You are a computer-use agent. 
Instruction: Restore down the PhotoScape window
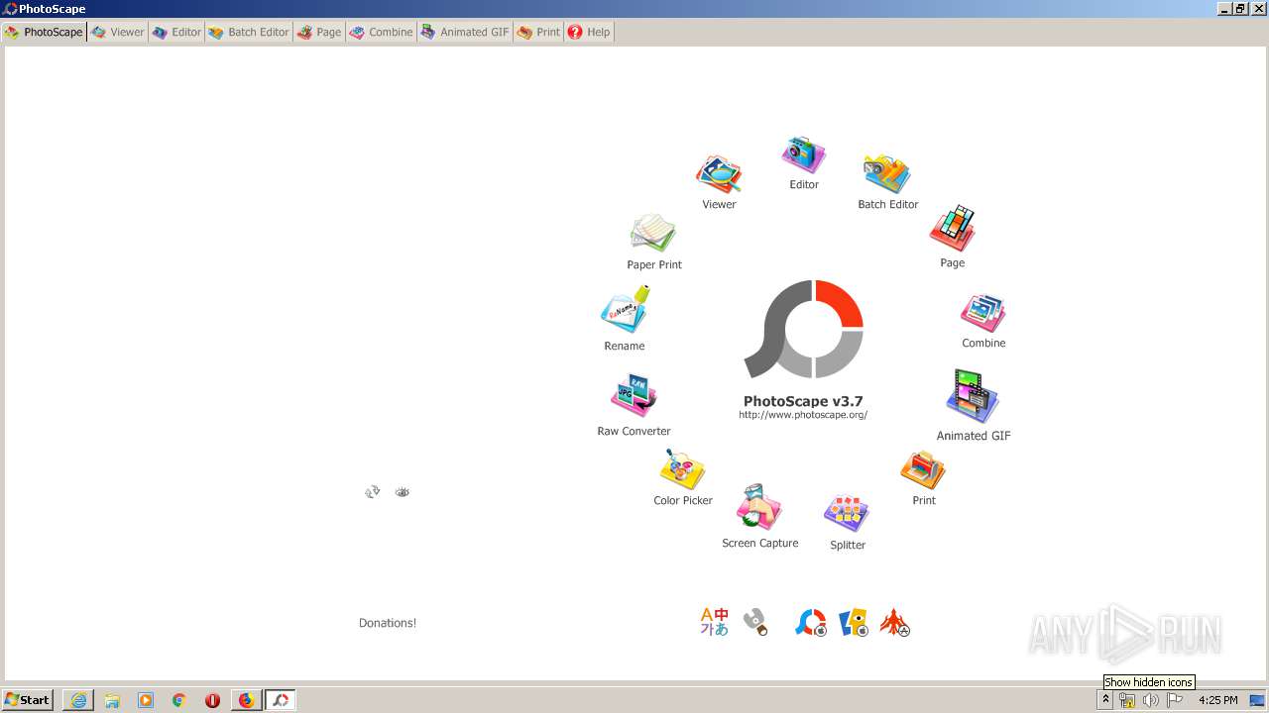pyautogui.click(x=1240, y=8)
